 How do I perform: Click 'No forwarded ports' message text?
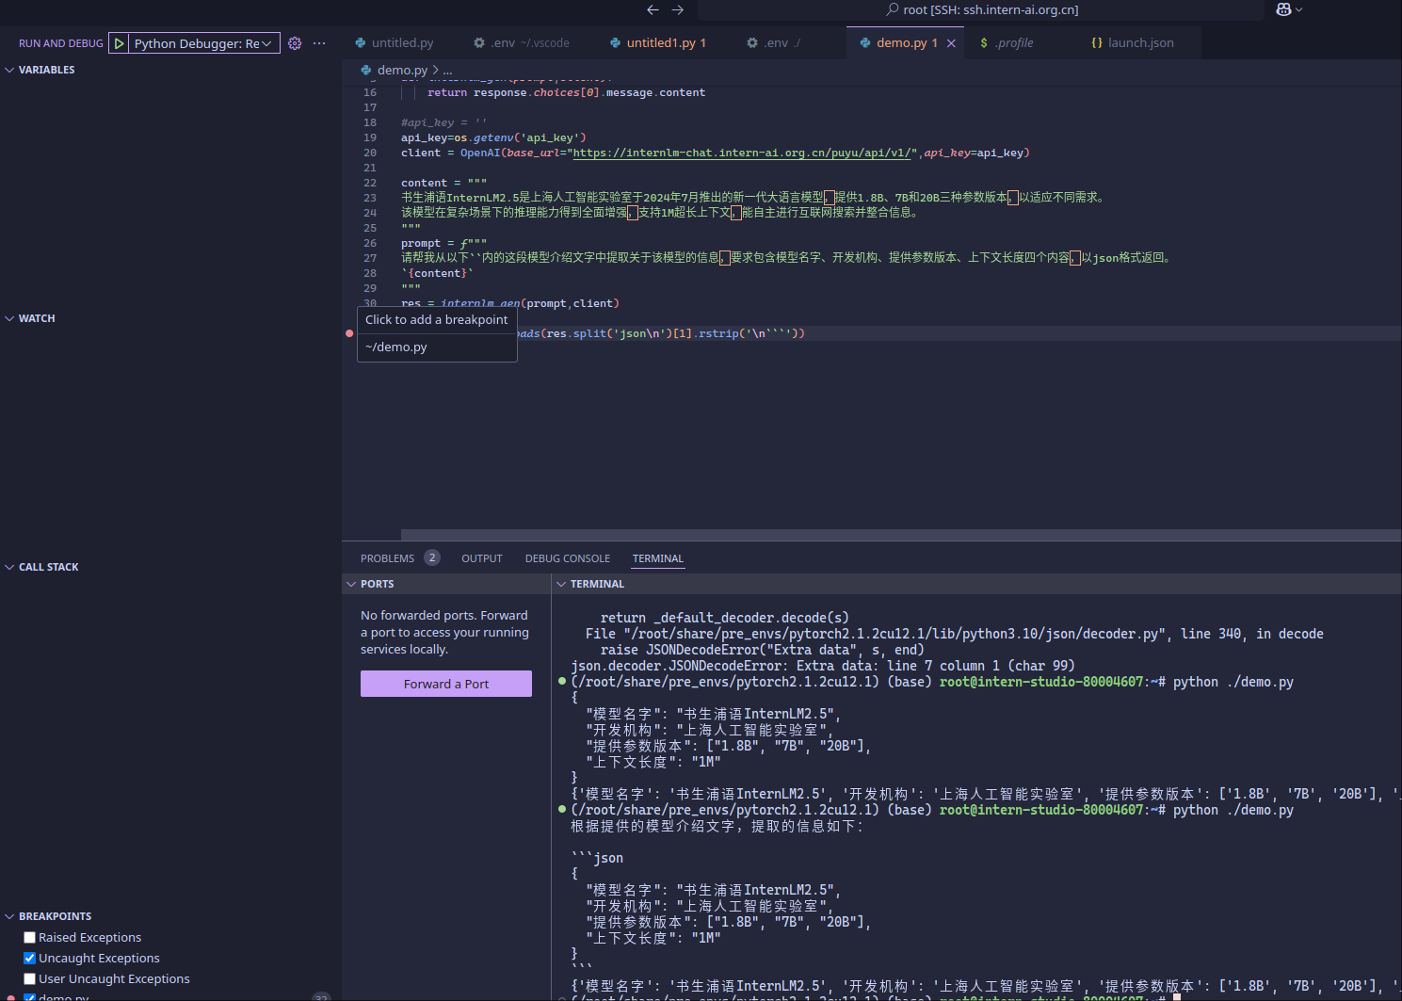[444, 632]
